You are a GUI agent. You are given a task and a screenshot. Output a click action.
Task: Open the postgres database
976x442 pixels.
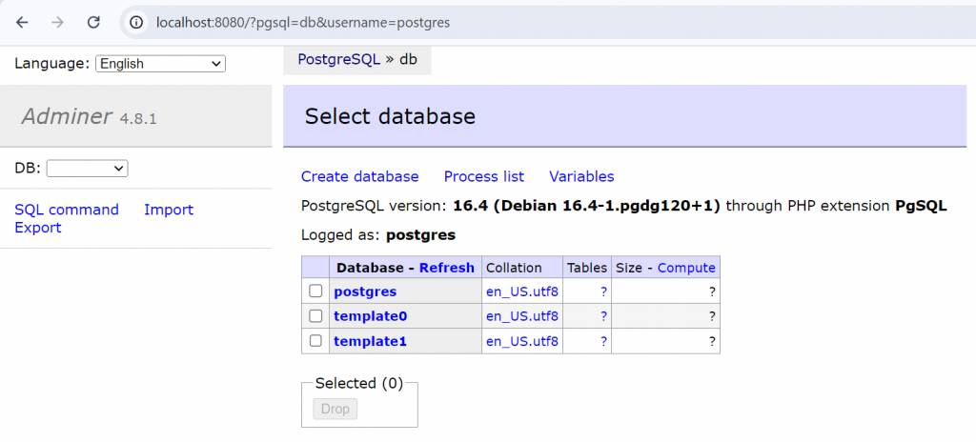(x=365, y=291)
